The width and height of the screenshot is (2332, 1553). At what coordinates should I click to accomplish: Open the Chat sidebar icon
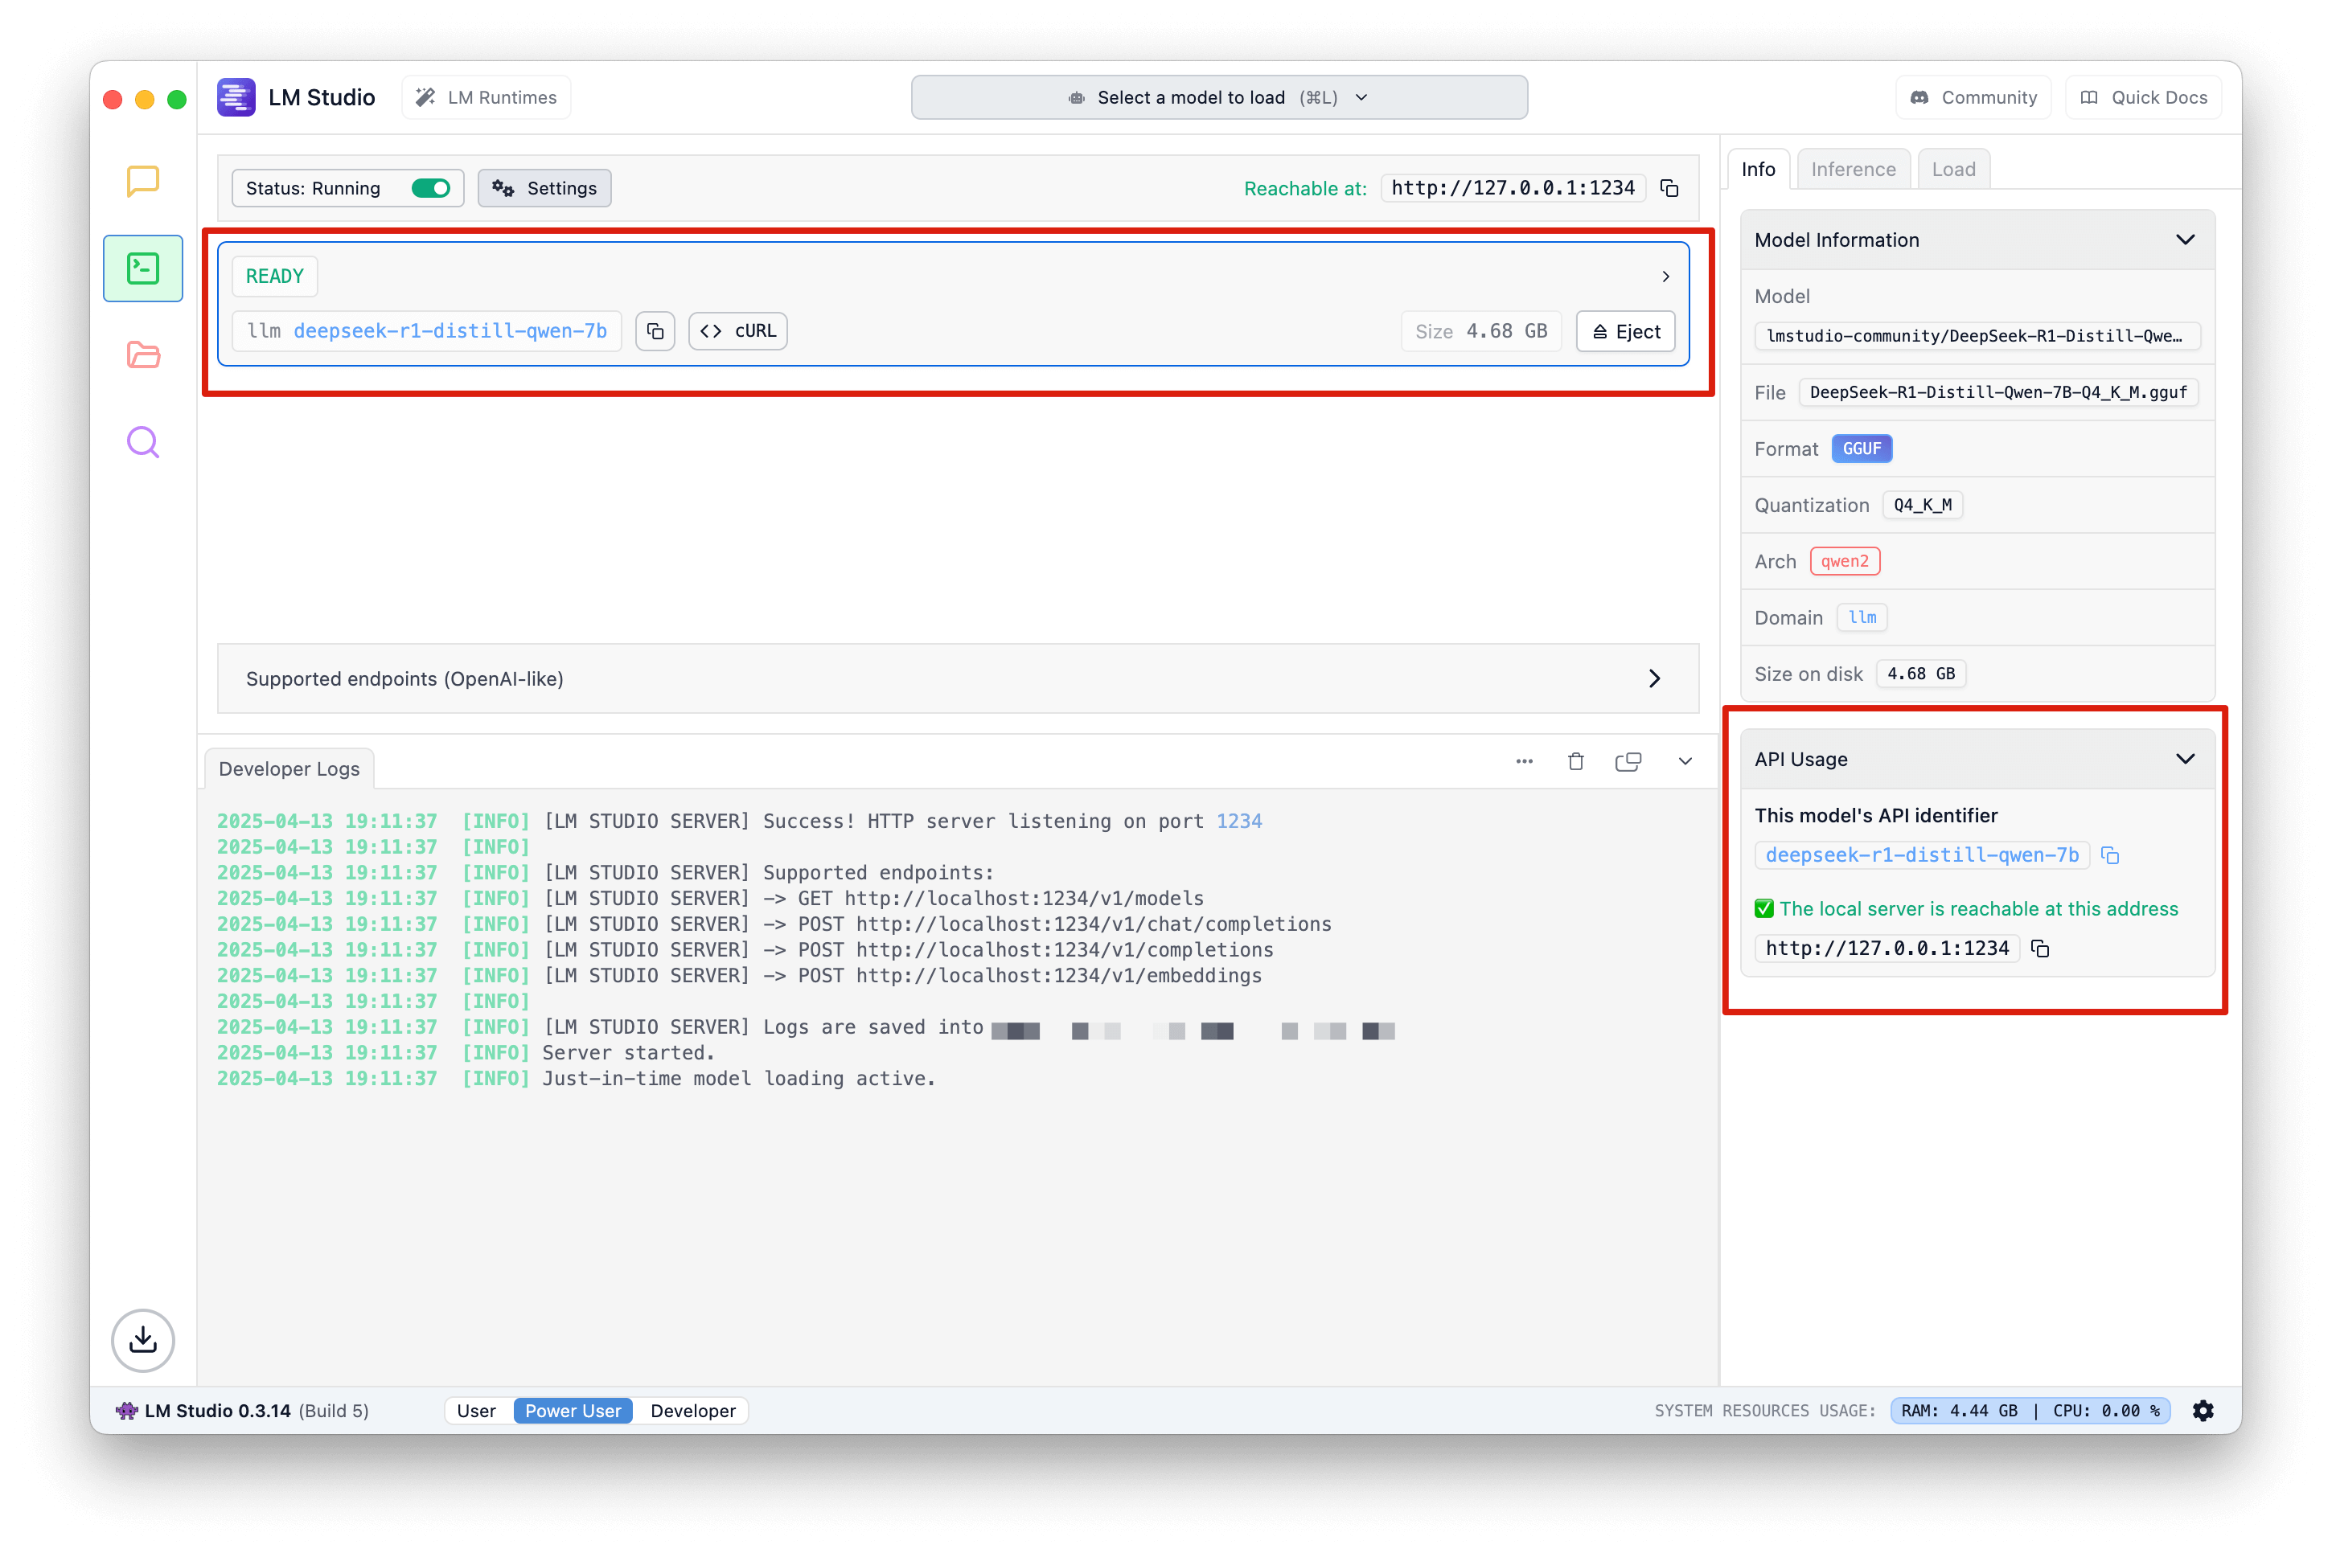tap(142, 181)
